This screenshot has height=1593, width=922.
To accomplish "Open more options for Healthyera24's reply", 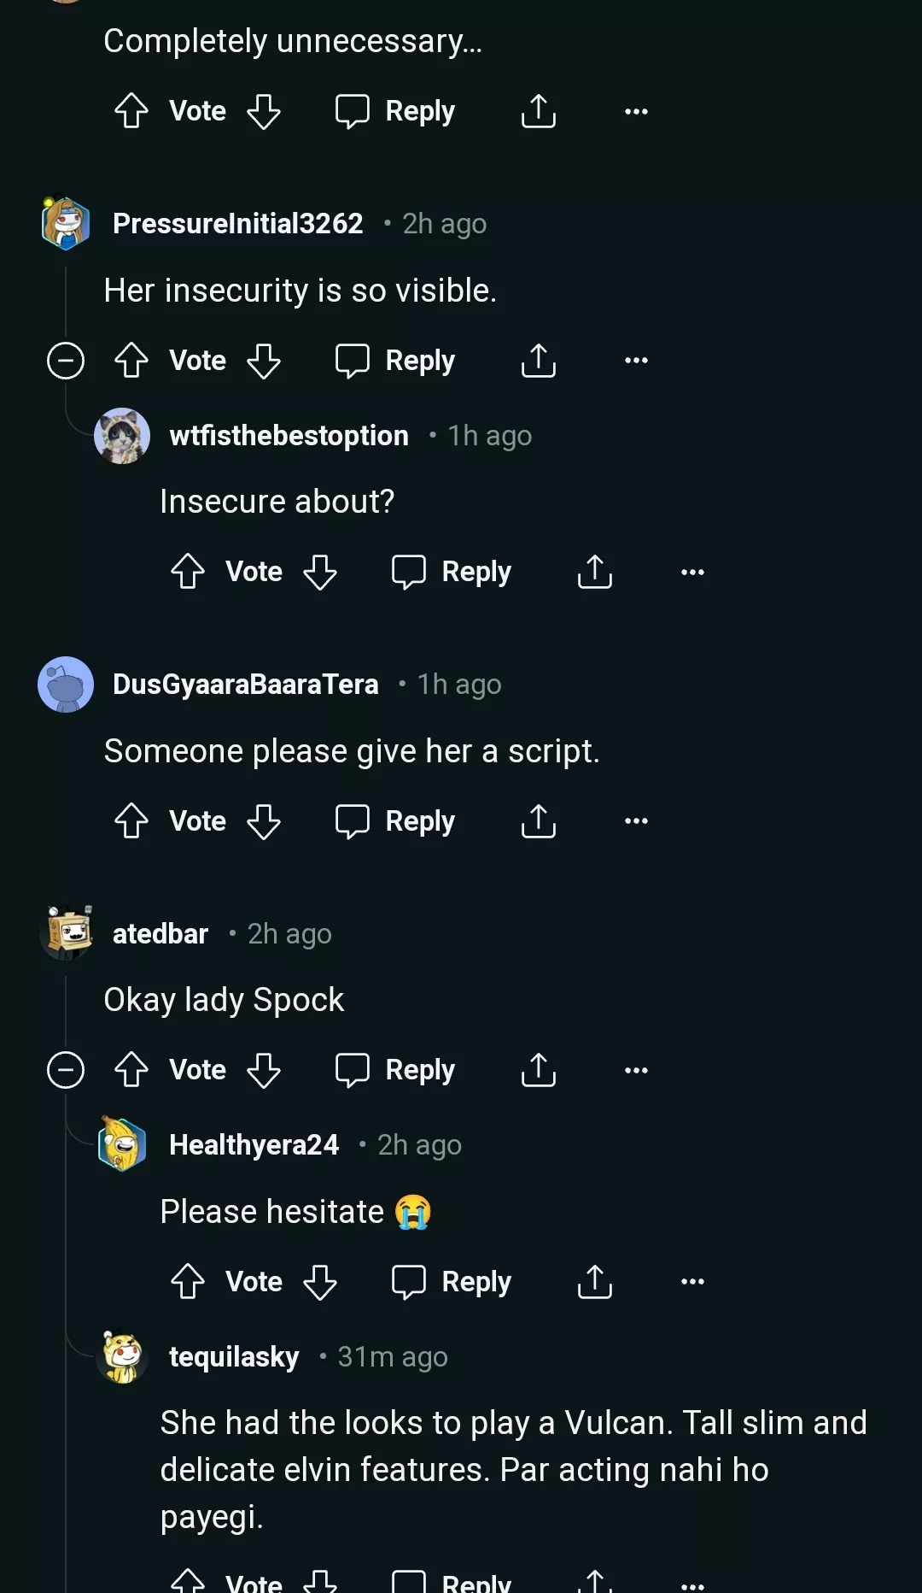I will click(691, 1281).
